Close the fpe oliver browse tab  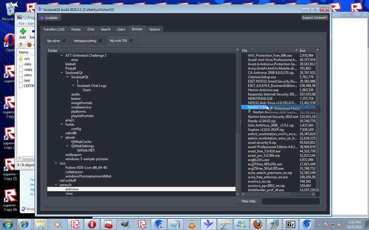[x=64, y=41]
